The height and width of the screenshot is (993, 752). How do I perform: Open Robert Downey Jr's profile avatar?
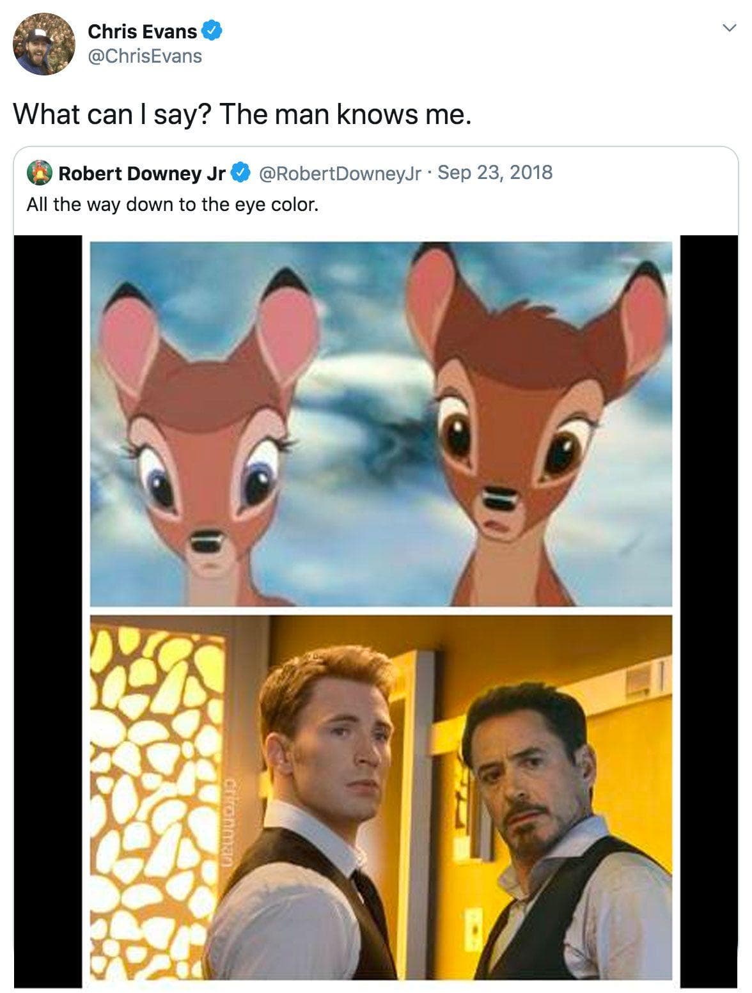(38, 171)
